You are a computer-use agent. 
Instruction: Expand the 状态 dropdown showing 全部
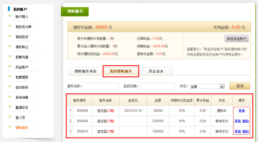[207, 86]
